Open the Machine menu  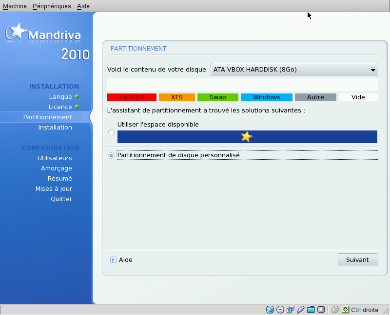coord(15,6)
